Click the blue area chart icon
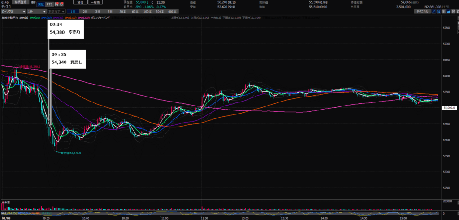 point(455,11)
